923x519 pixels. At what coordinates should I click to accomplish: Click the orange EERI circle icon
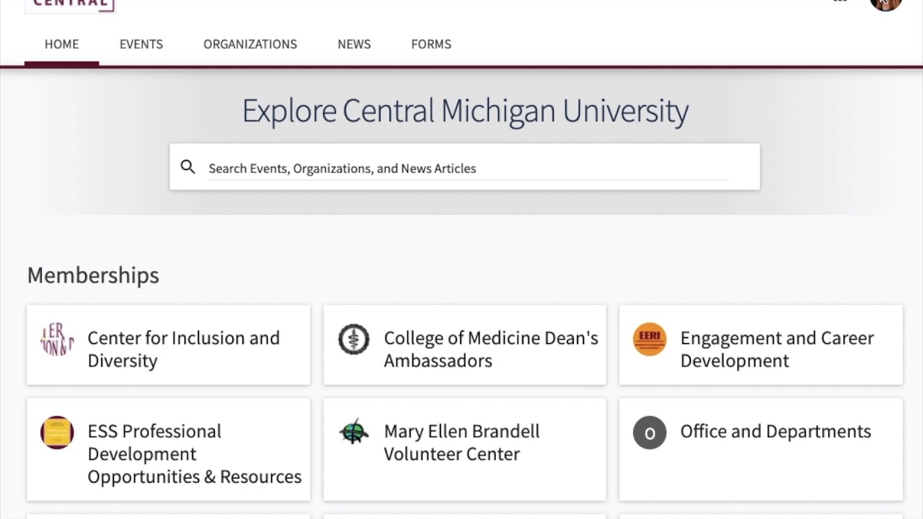[650, 340]
